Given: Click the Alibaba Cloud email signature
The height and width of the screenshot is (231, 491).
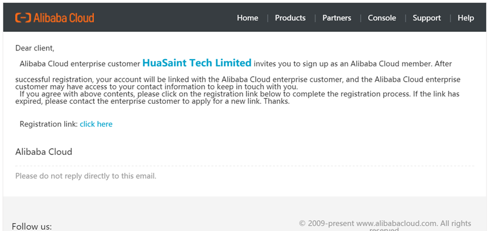Looking at the screenshot, I should [44, 152].
